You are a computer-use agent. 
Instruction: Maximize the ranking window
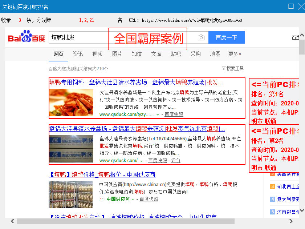tap(291, 6)
